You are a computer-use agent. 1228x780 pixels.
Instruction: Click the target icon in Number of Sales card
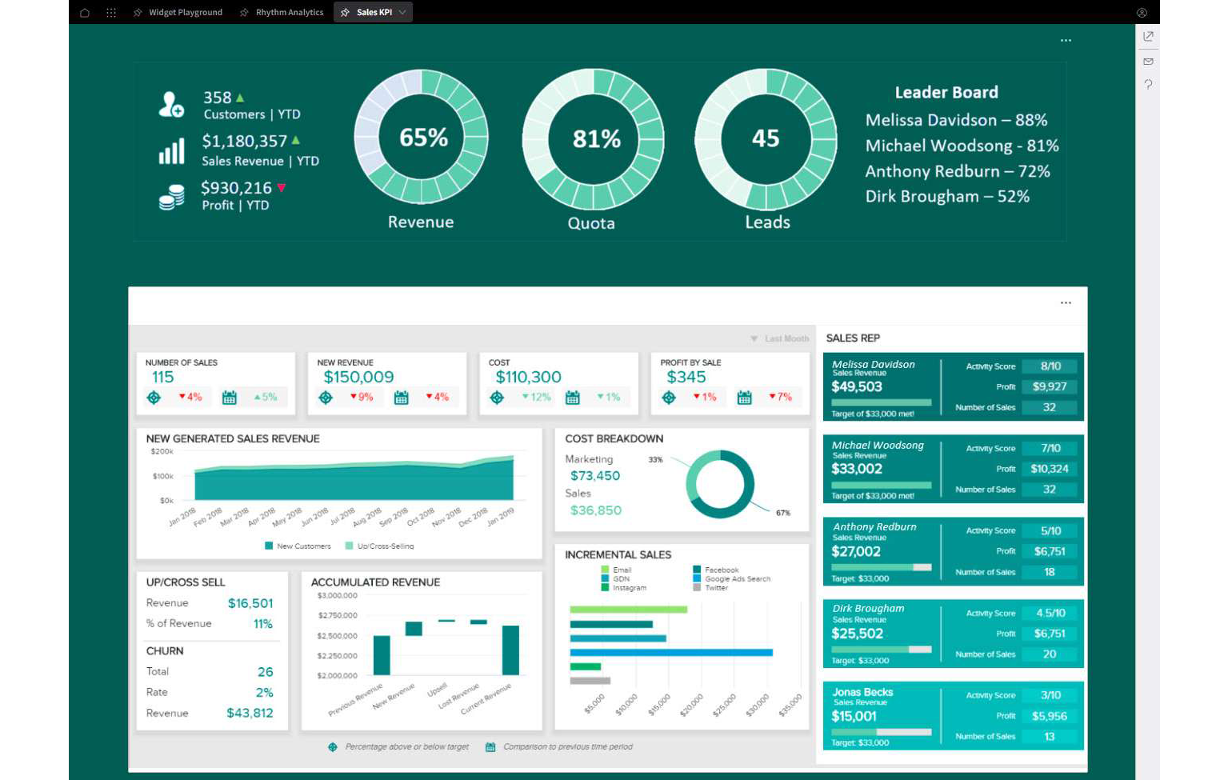pyautogui.click(x=154, y=398)
